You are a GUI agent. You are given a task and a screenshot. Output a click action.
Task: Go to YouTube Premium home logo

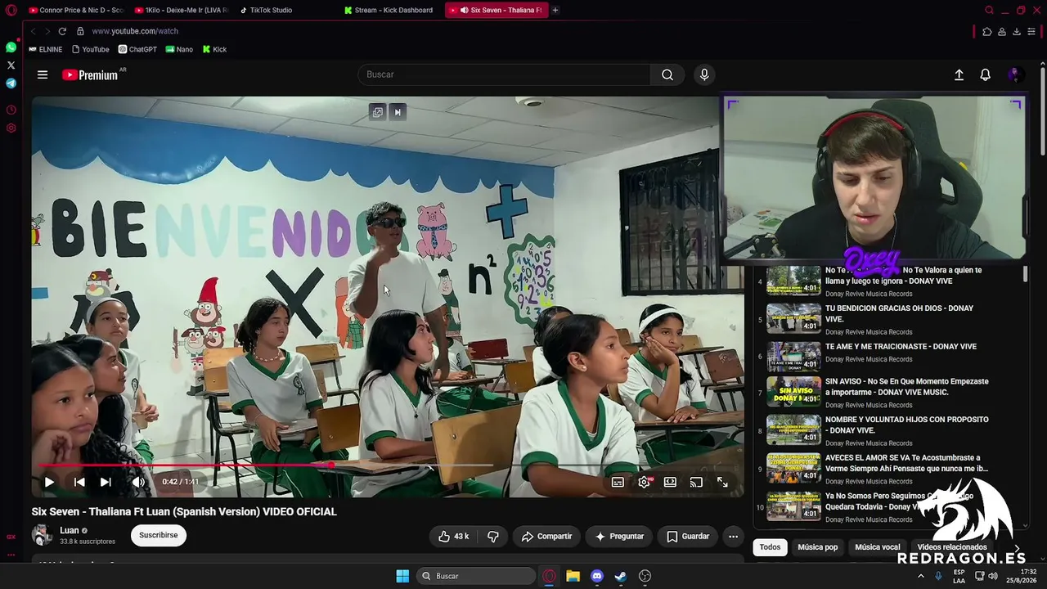click(91, 74)
